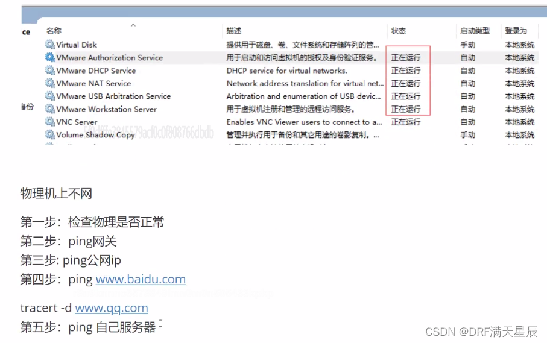The height and width of the screenshot is (343, 547).
Task: Select the Volume Shadow Copy service name
Action: (x=95, y=135)
